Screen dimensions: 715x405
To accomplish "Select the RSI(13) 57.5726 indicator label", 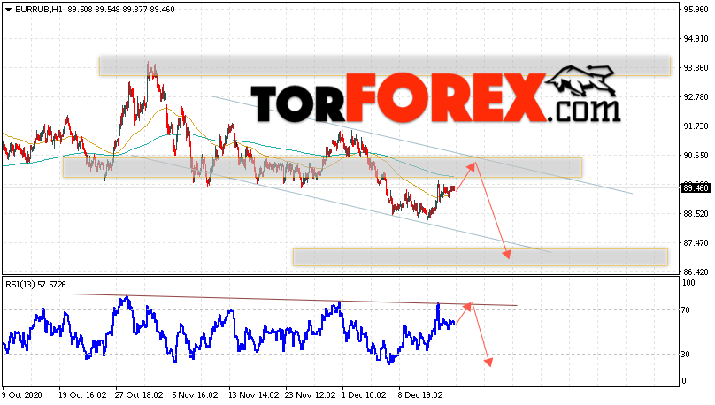I will coord(35,285).
